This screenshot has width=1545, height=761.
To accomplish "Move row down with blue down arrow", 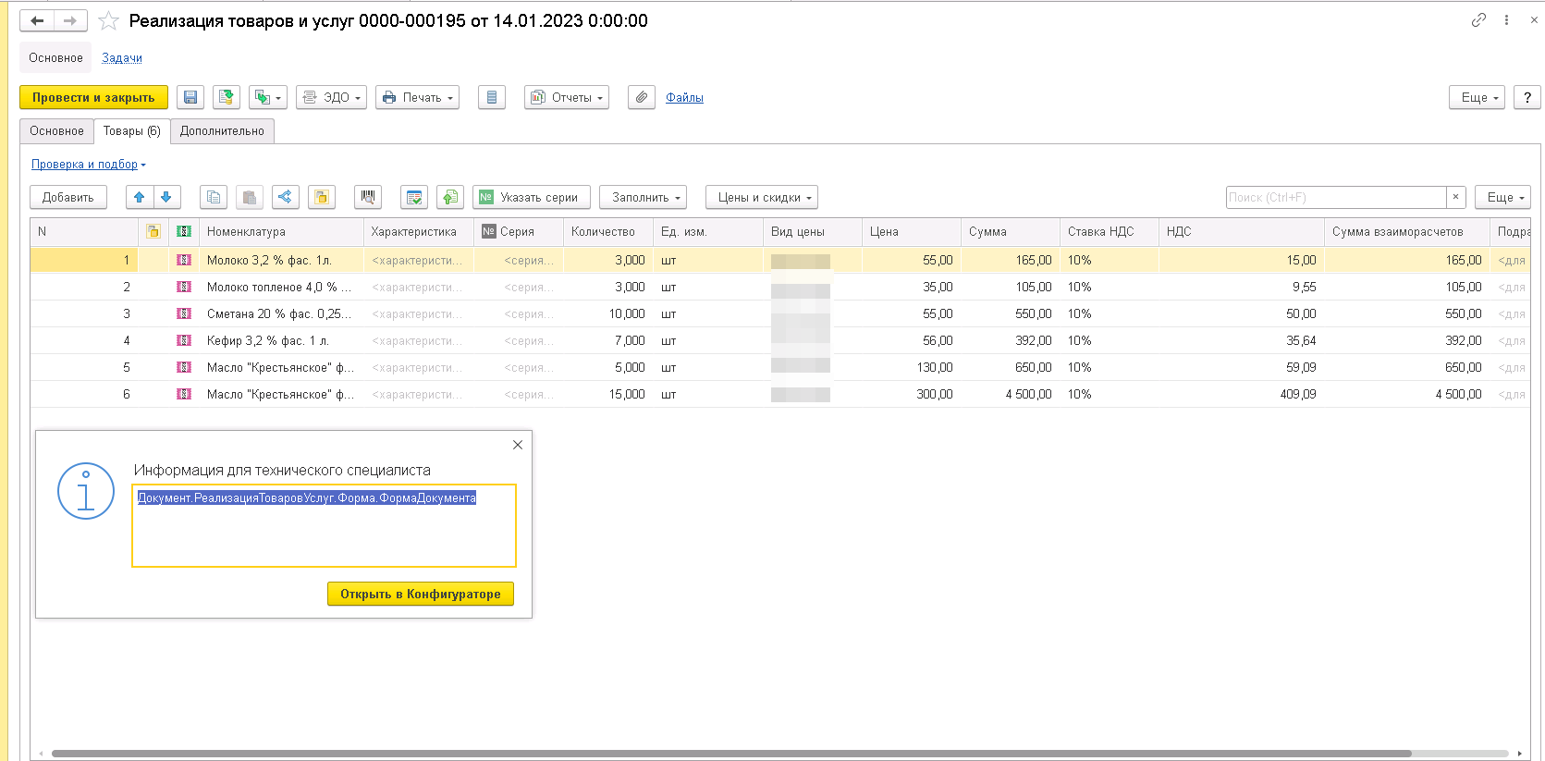I will pyautogui.click(x=166, y=197).
